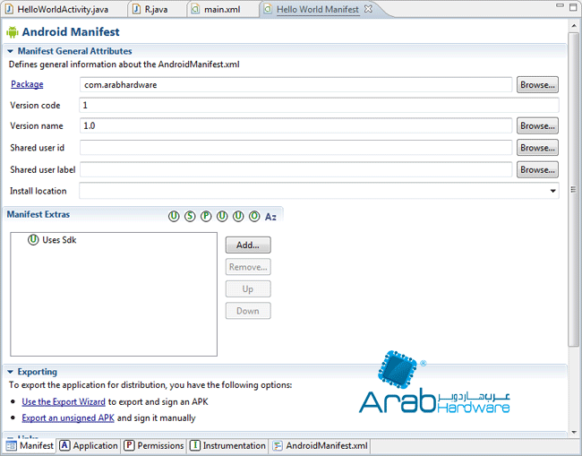Focus the Shared user label field

pyautogui.click(x=295, y=169)
